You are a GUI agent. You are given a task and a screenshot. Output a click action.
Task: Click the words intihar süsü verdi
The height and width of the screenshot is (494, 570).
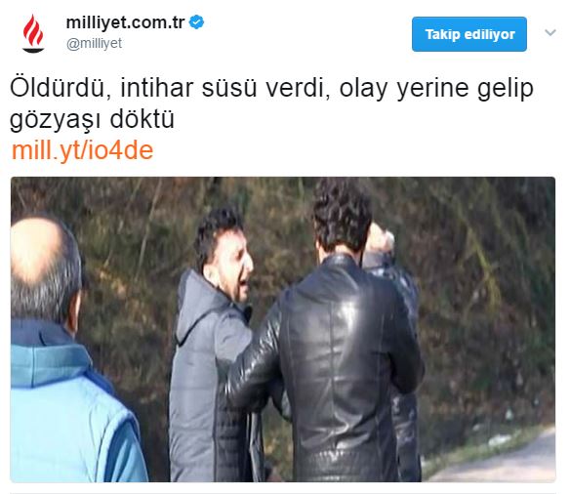point(225,88)
